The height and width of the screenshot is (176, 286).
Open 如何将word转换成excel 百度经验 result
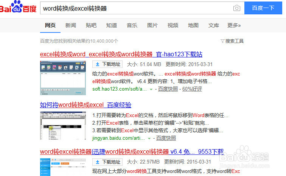(85, 105)
